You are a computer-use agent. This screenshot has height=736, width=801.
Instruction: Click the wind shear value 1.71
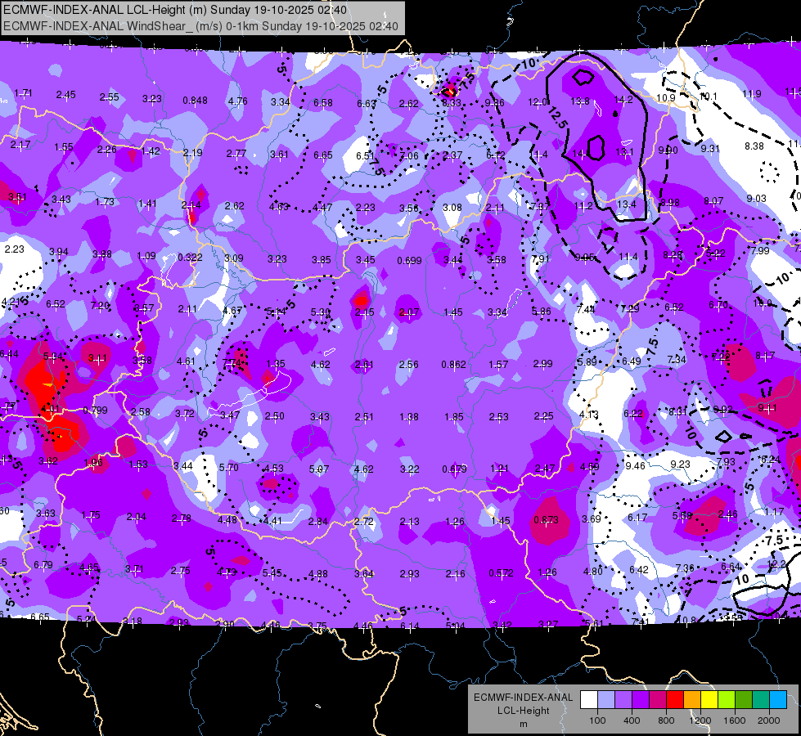coord(23,93)
